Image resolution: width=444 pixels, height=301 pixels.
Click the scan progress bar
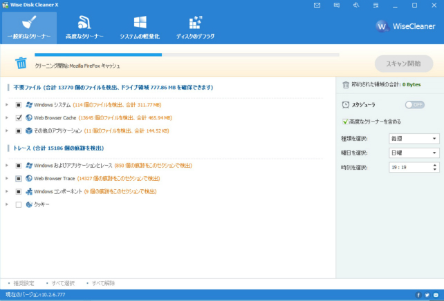pos(187,55)
